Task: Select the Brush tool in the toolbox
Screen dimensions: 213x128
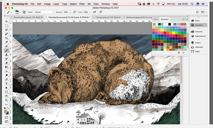Action: point(6,50)
